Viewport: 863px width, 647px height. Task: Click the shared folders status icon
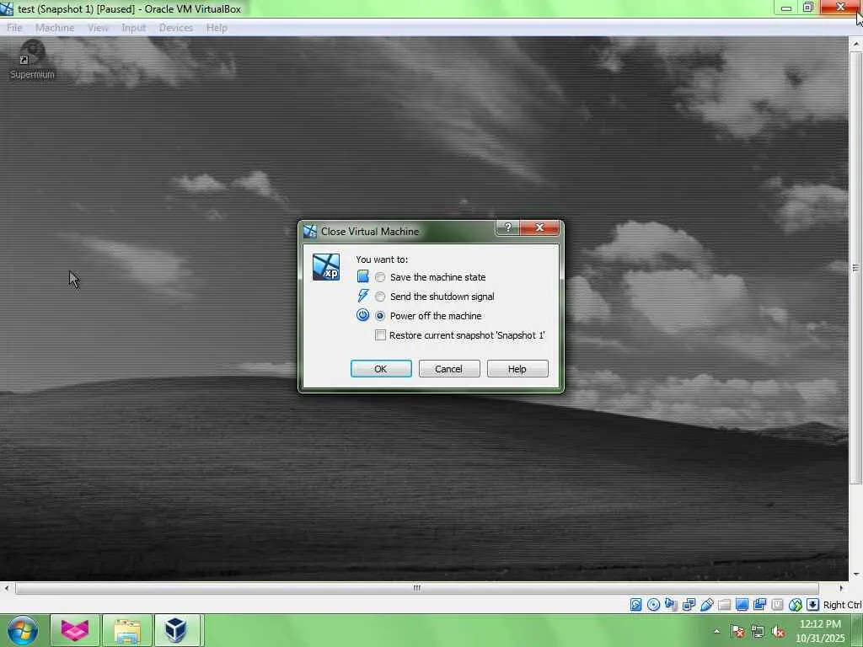724,605
